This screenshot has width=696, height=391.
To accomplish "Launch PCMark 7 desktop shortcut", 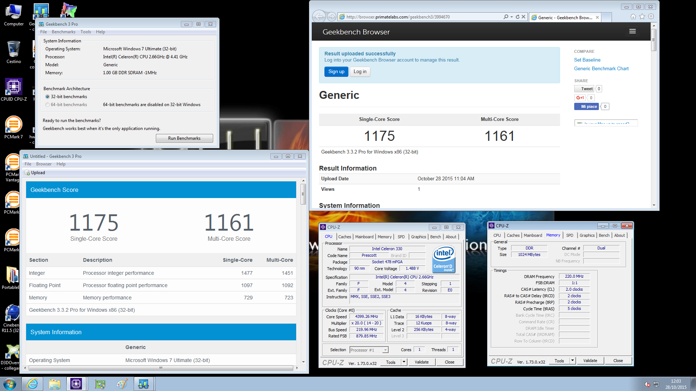I will [14, 127].
